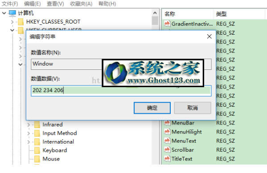Click the 取消 button
The width and height of the screenshot is (267, 173).
coord(193,108)
